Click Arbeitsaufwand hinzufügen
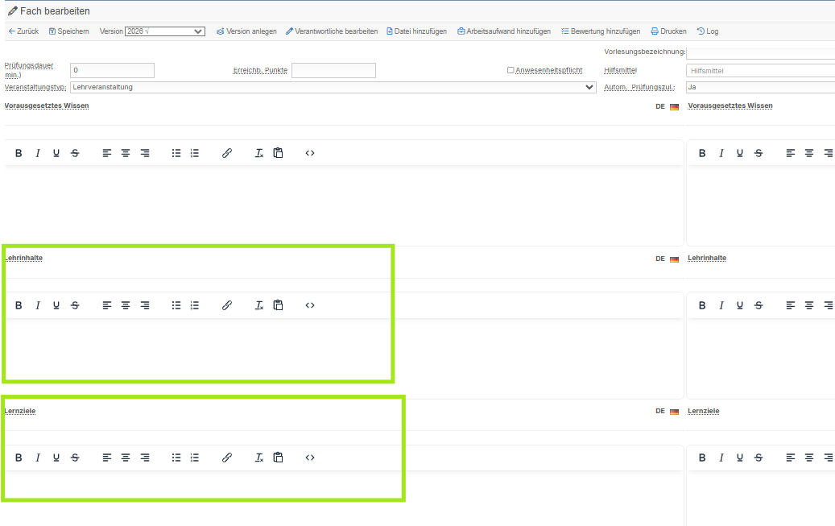The width and height of the screenshot is (835, 526). coord(504,31)
